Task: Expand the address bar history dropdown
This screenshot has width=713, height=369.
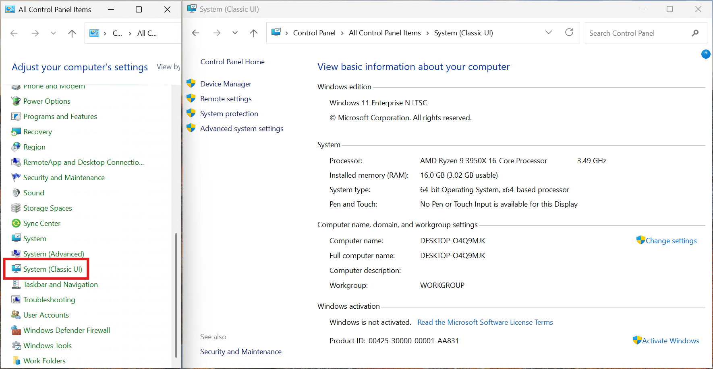Action: [x=549, y=33]
